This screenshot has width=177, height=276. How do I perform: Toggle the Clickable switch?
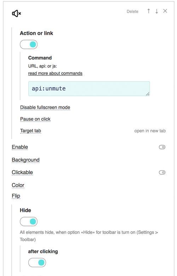(x=162, y=172)
